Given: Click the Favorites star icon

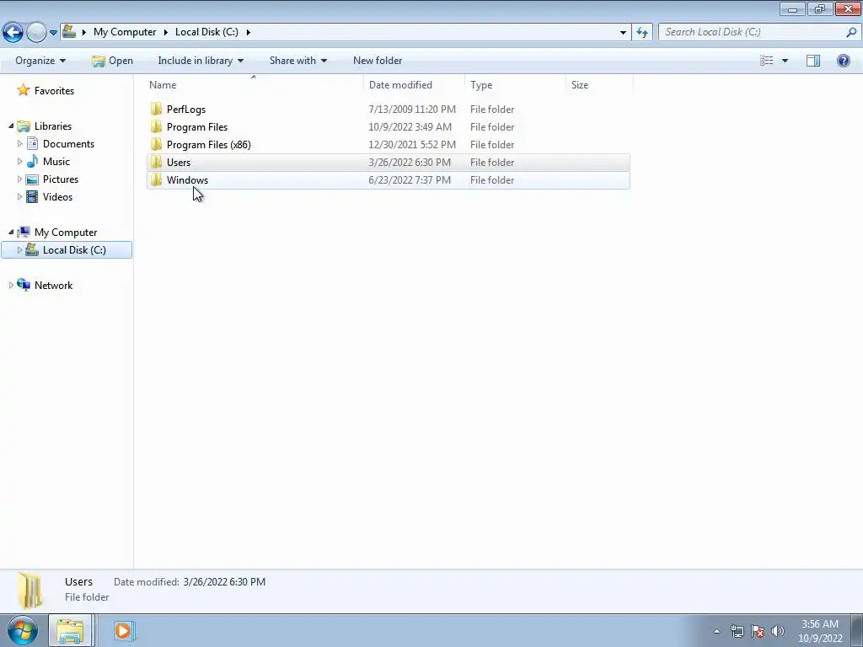Looking at the screenshot, I should pyautogui.click(x=23, y=90).
